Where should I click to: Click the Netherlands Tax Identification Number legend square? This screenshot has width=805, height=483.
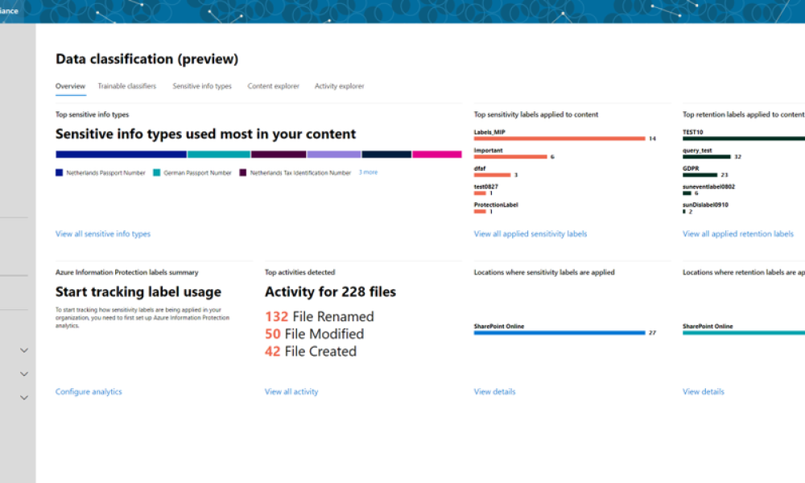pyautogui.click(x=243, y=172)
